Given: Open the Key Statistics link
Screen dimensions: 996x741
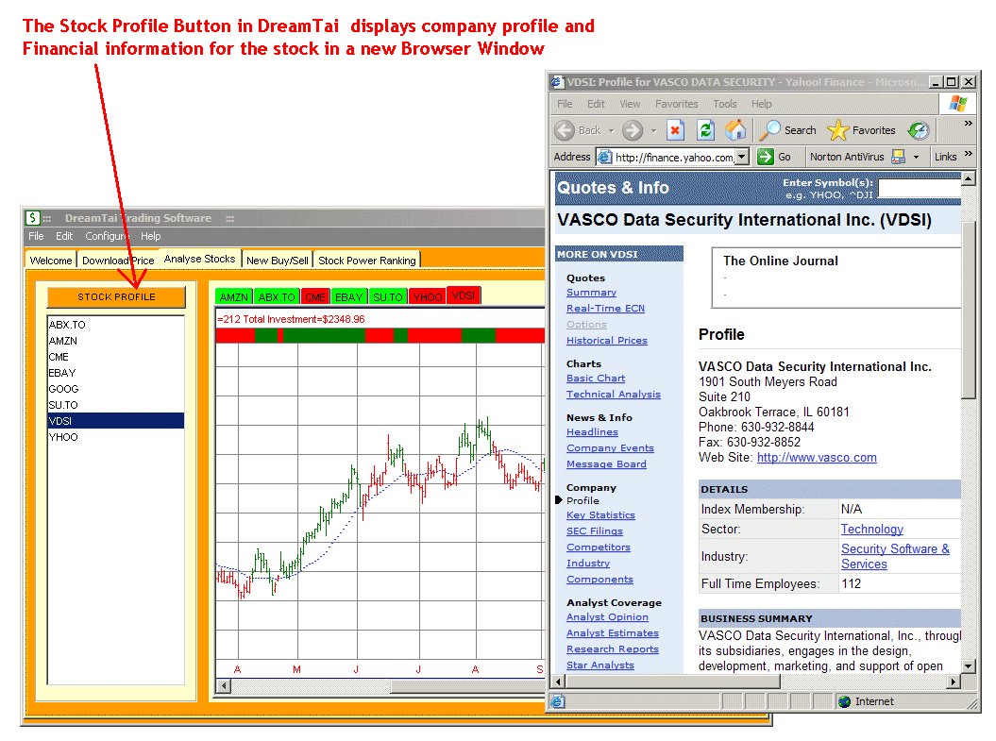Looking at the screenshot, I should pos(600,515).
